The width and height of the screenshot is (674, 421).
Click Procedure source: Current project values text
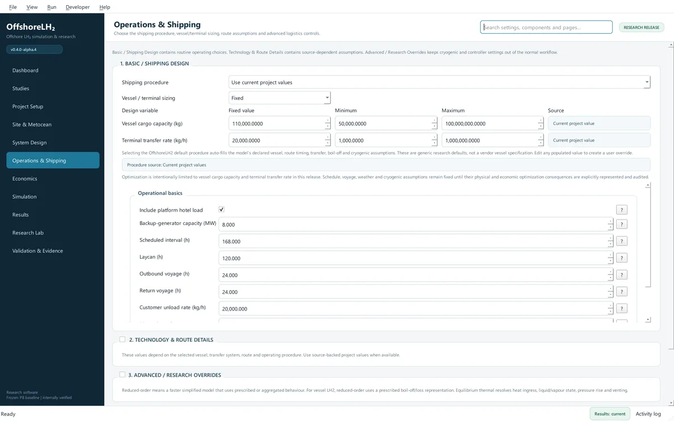[166, 165]
